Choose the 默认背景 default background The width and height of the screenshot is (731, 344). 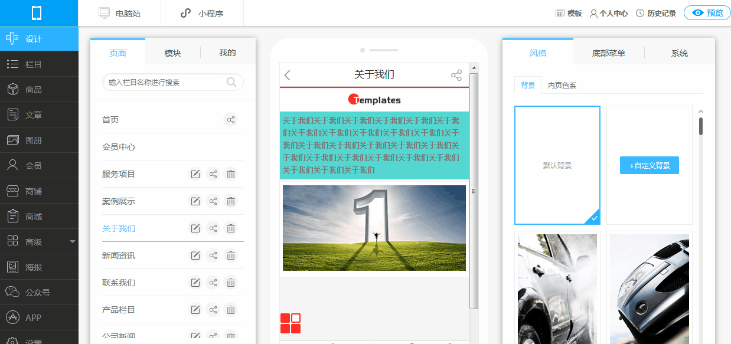557,165
